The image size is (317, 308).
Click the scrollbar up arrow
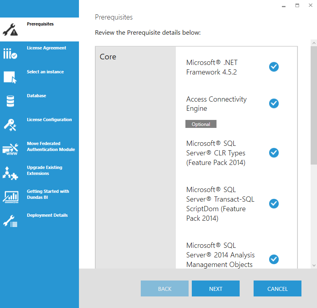[314, 43]
